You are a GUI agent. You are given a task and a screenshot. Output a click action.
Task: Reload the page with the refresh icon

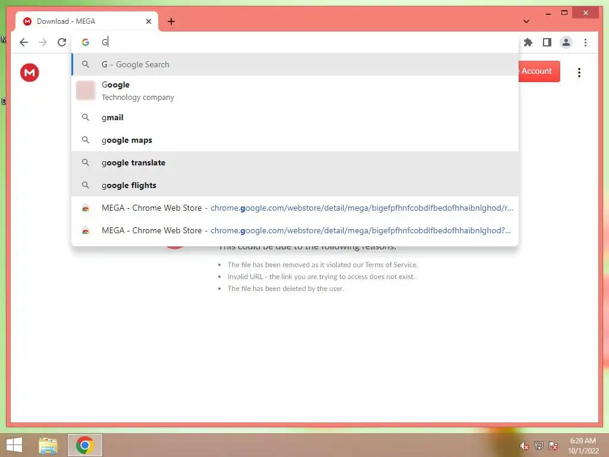coord(62,42)
